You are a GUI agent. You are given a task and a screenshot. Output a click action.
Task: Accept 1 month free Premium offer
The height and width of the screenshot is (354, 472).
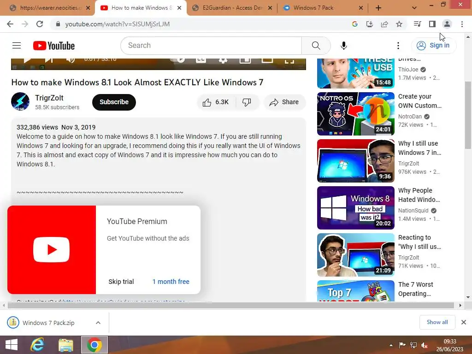click(x=171, y=282)
